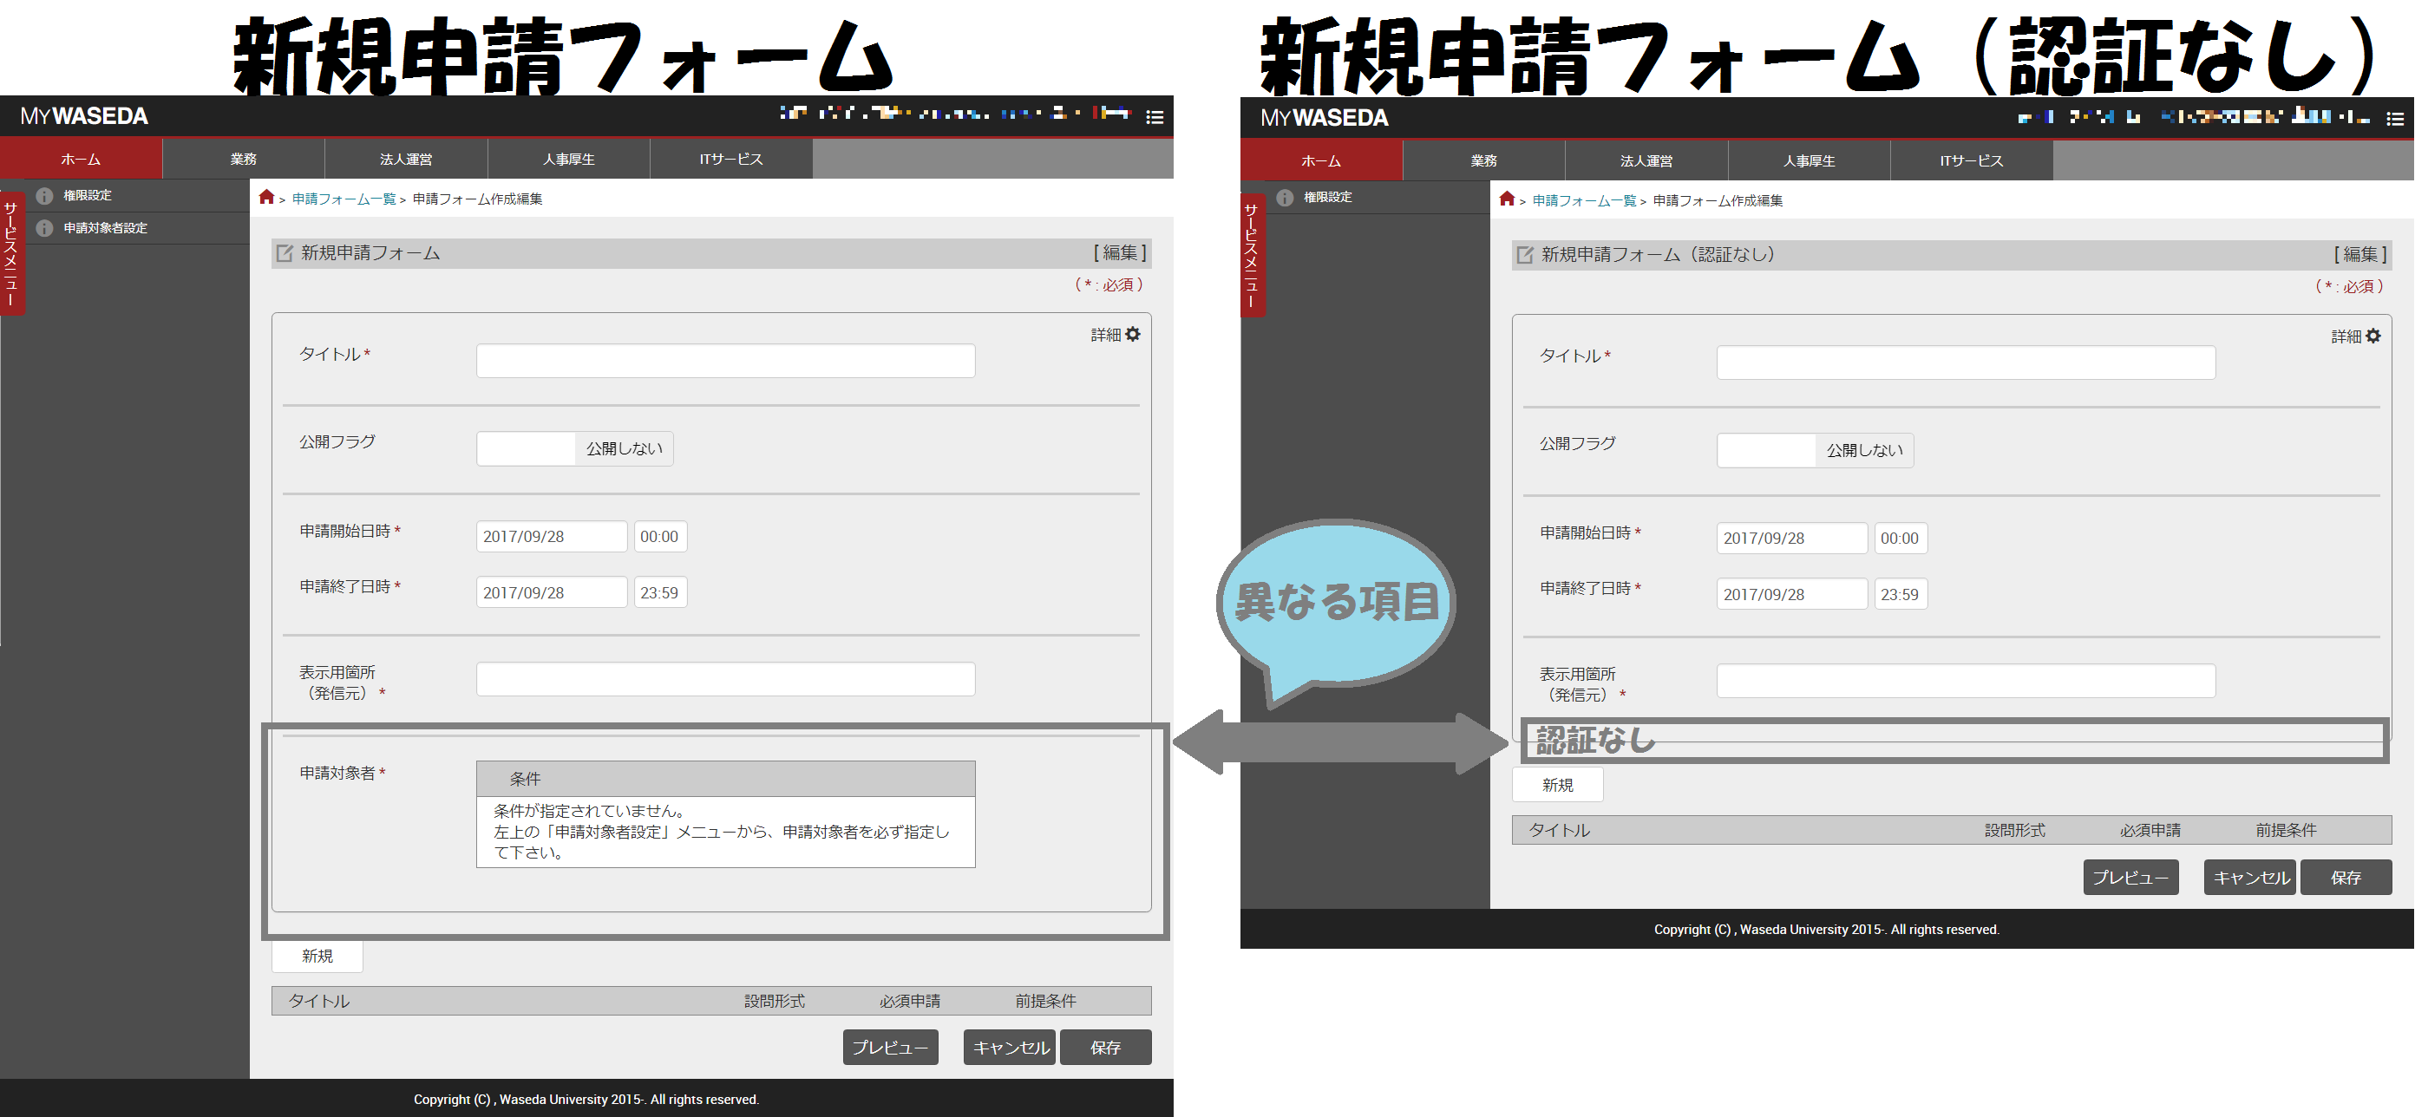Select ホーム tab in right window

click(x=1321, y=161)
